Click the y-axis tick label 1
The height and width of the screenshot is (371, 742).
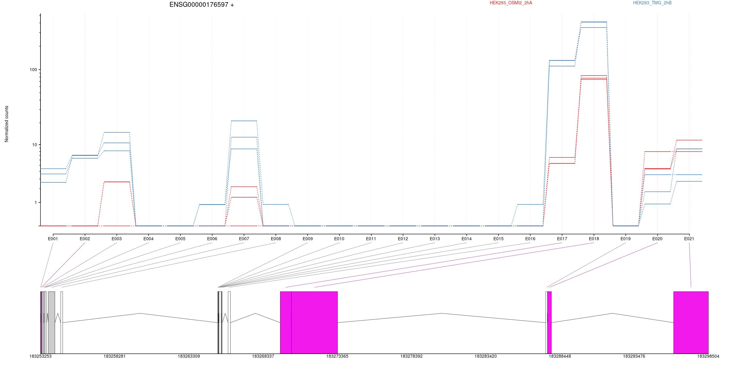tap(36, 203)
